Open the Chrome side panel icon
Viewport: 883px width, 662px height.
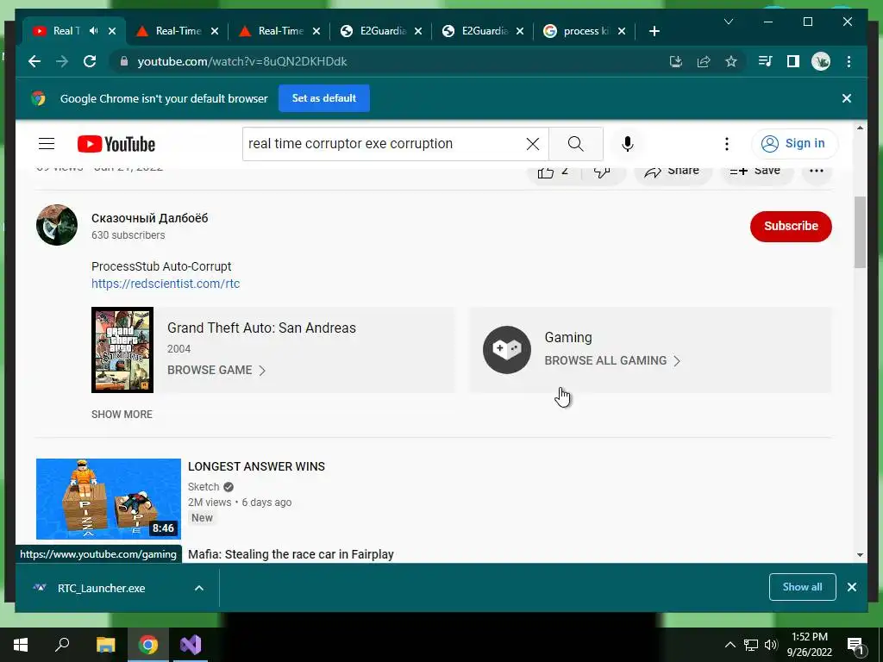click(x=793, y=61)
